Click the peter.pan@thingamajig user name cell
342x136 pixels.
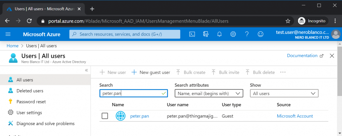pos(192,116)
